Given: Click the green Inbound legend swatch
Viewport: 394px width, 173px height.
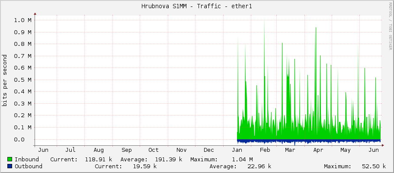Looking at the screenshot, I should (10, 159).
